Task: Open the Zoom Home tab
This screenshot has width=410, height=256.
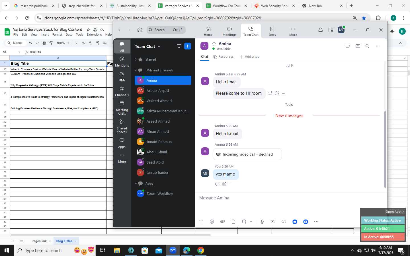Action: point(208,31)
